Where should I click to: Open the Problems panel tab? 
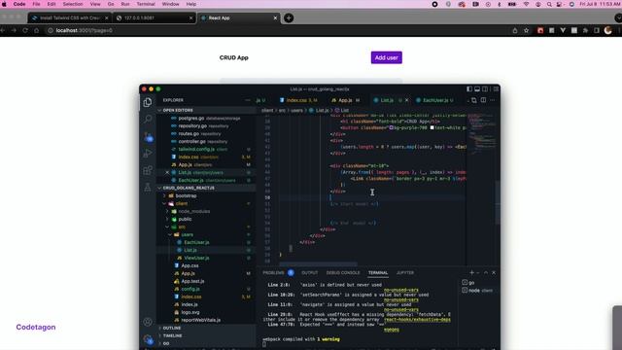click(273, 273)
